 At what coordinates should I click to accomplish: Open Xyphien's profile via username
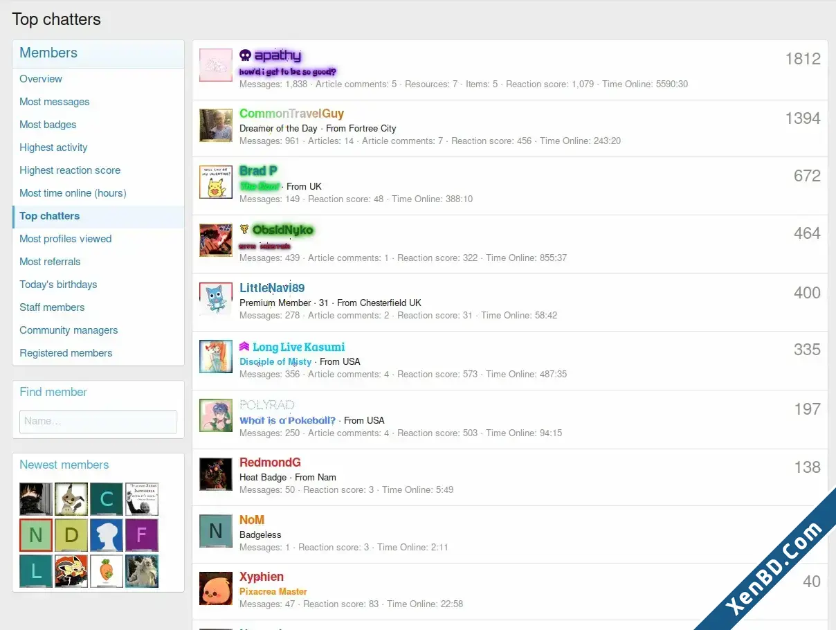pyautogui.click(x=262, y=577)
